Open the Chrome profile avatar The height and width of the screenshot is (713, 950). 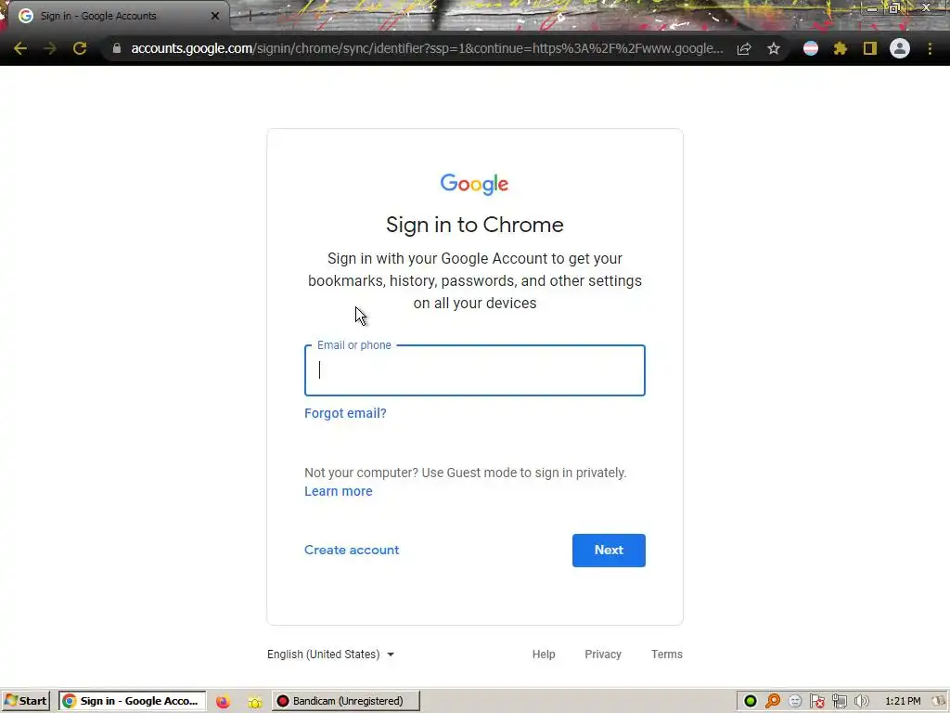(x=900, y=48)
